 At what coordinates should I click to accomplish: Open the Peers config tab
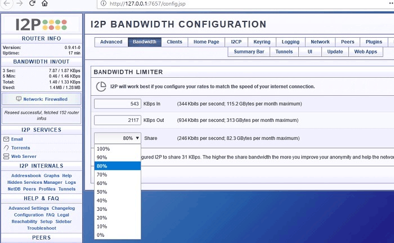347,42
